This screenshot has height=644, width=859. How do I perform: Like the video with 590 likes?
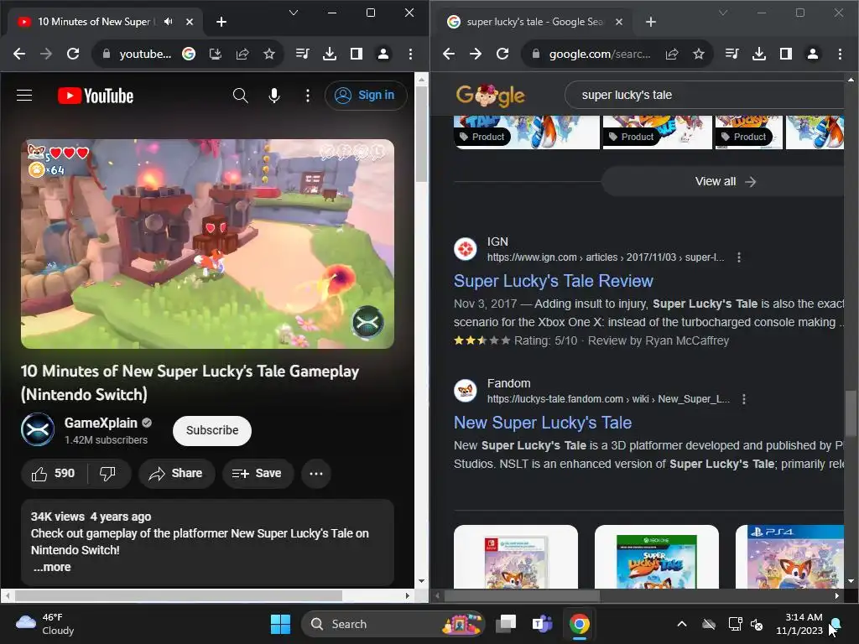pos(54,473)
